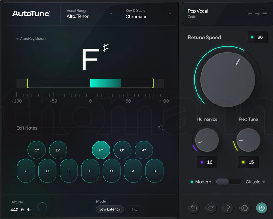Click the undo button at bottom
The height and width of the screenshot is (219, 273).
coord(194,208)
